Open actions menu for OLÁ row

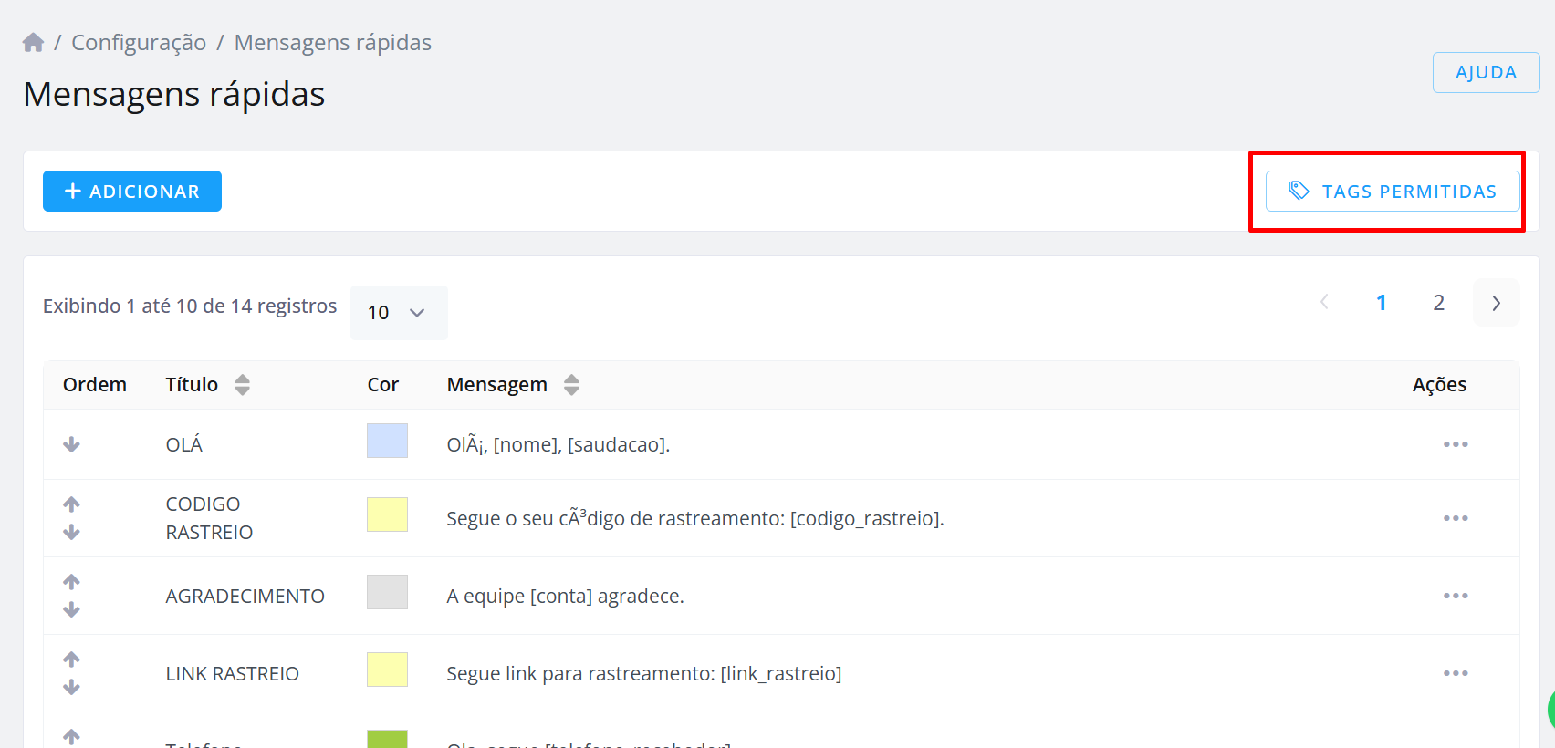(x=1456, y=444)
